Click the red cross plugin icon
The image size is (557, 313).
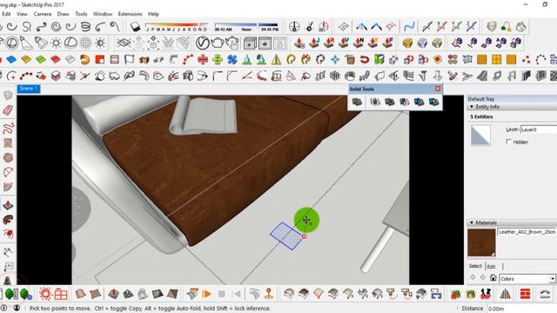coord(203,60)
